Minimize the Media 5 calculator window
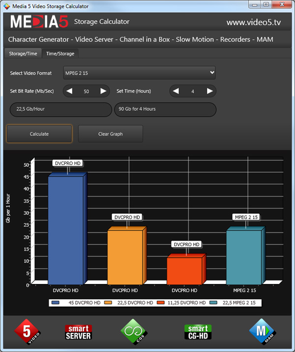Screen dimensions: 295x352 point(254,4)
